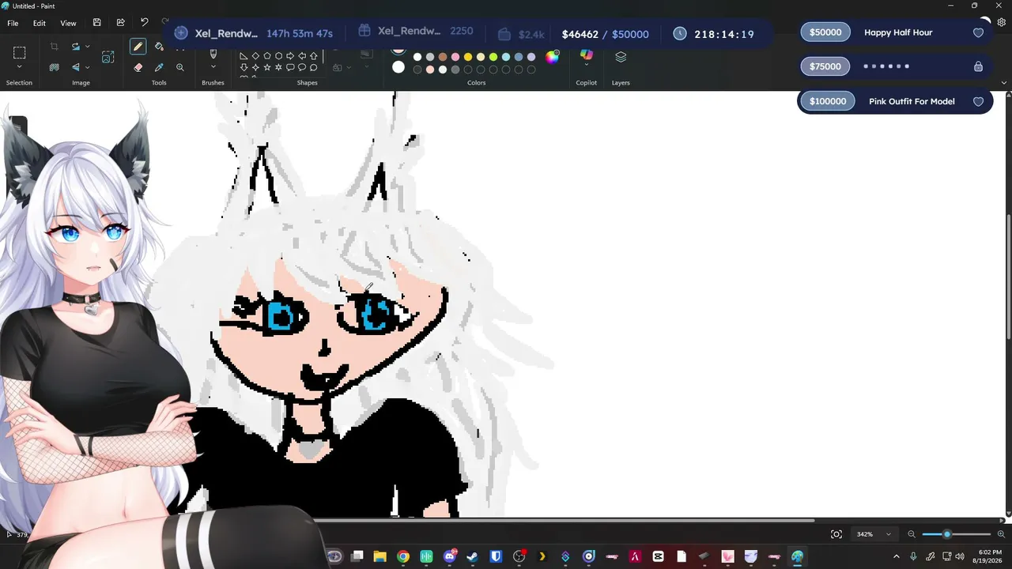Open the Layers panel

click(x=621, y=57)
